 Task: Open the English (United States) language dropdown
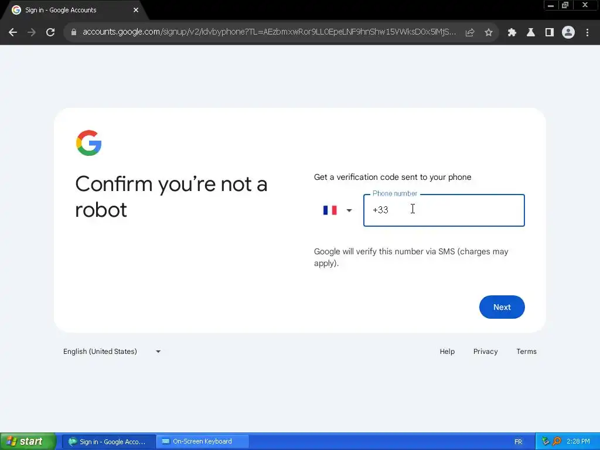[112, 352]
